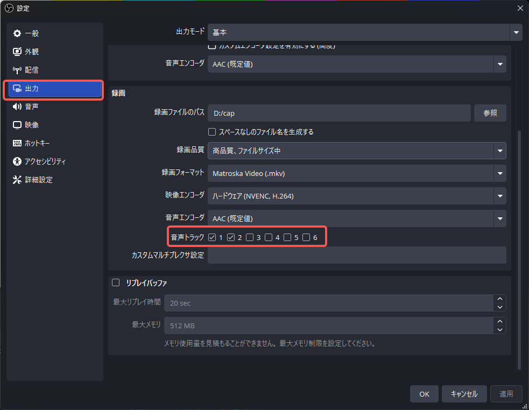The width and height of the screenshot is (529, 410).
Task: Decrease 最大メモリ with down arrow
Action: [499, 330]
